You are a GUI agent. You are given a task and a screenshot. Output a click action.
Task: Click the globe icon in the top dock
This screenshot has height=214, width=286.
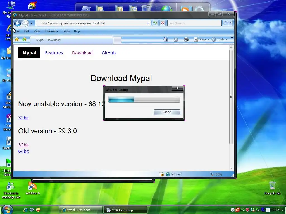pyautogui.click(x=166, y=8)
